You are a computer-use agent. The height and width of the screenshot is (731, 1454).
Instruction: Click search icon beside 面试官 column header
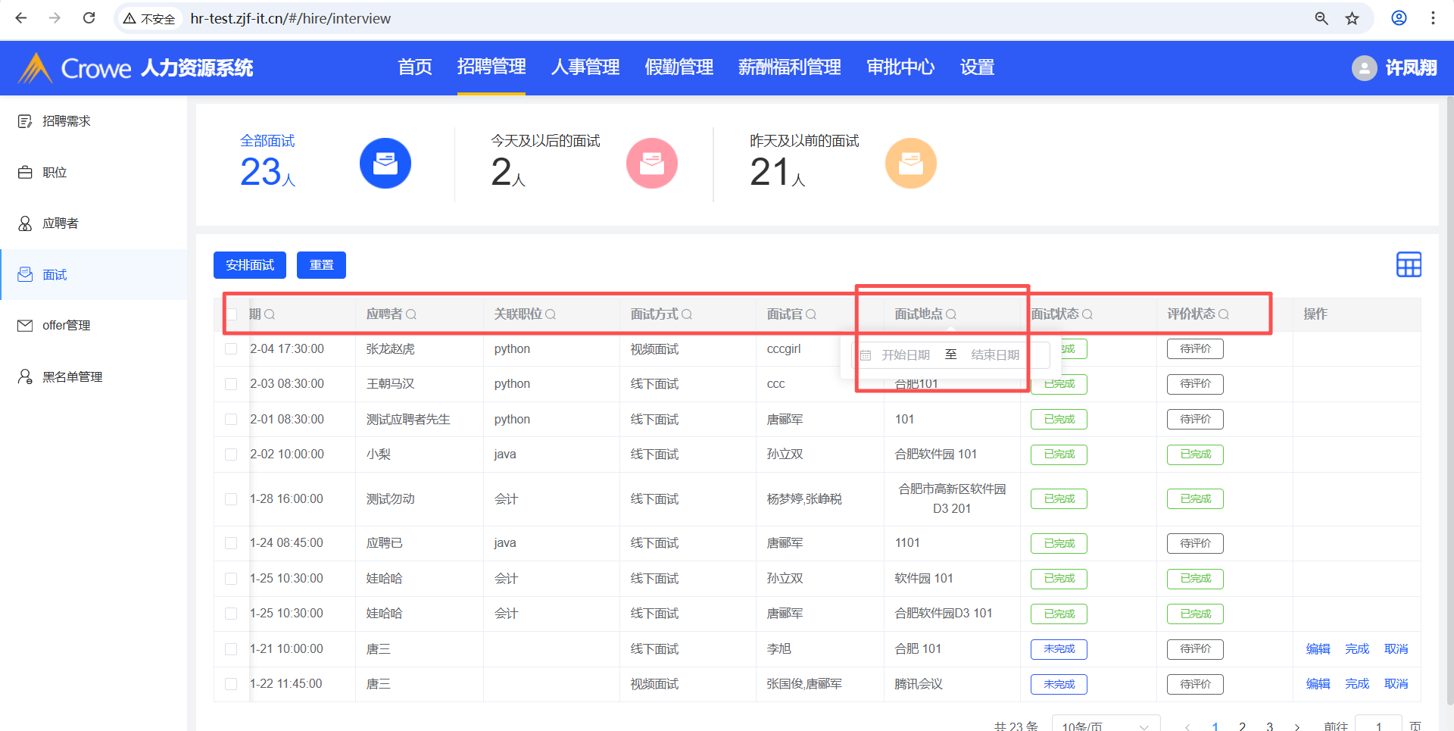tap(811, 314)
